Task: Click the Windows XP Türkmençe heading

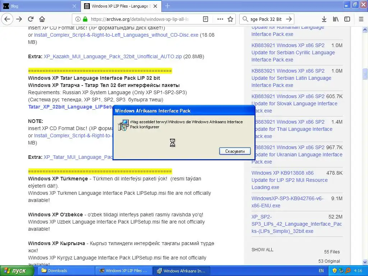Action: [58, 179]
